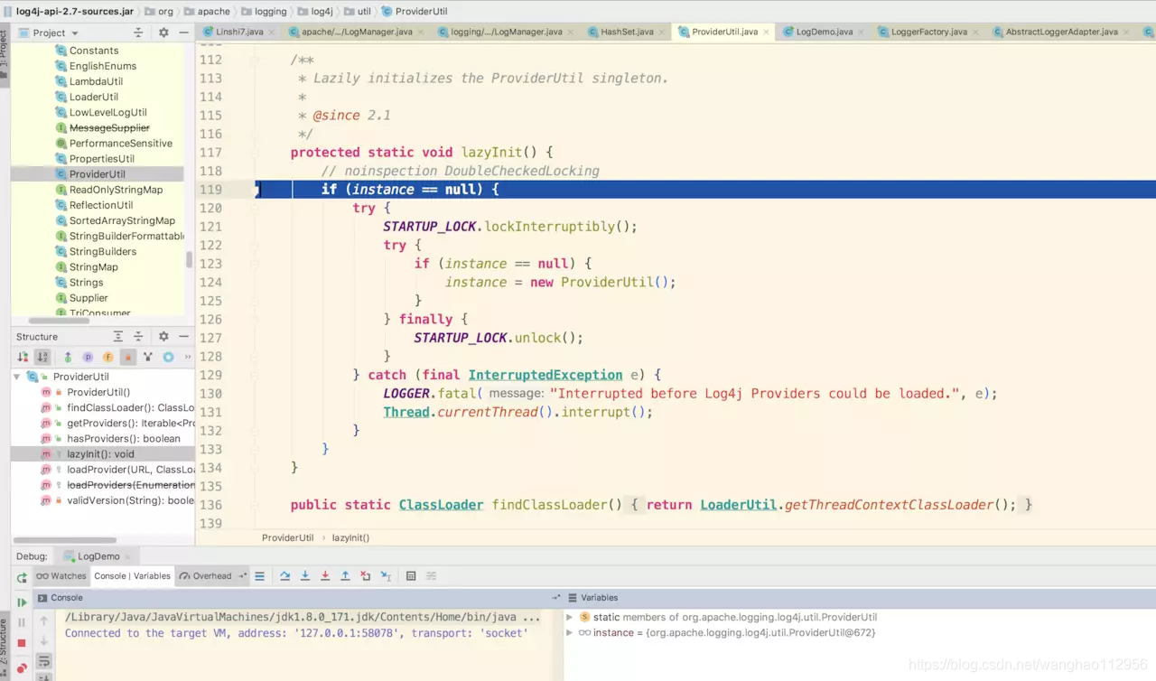The image size is (1156, 681).
Task: Click Project tree vertical scrollbar thumb
Action: click(189, 259)
